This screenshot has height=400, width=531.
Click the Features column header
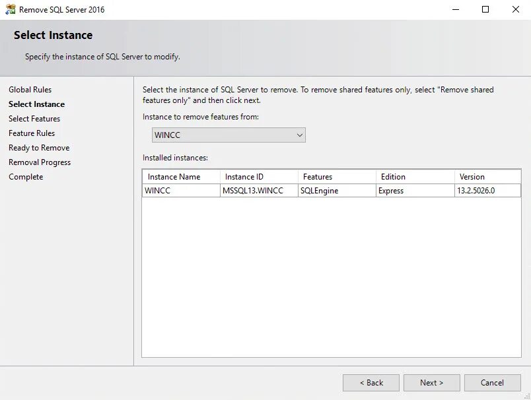(x=337, y=177)
